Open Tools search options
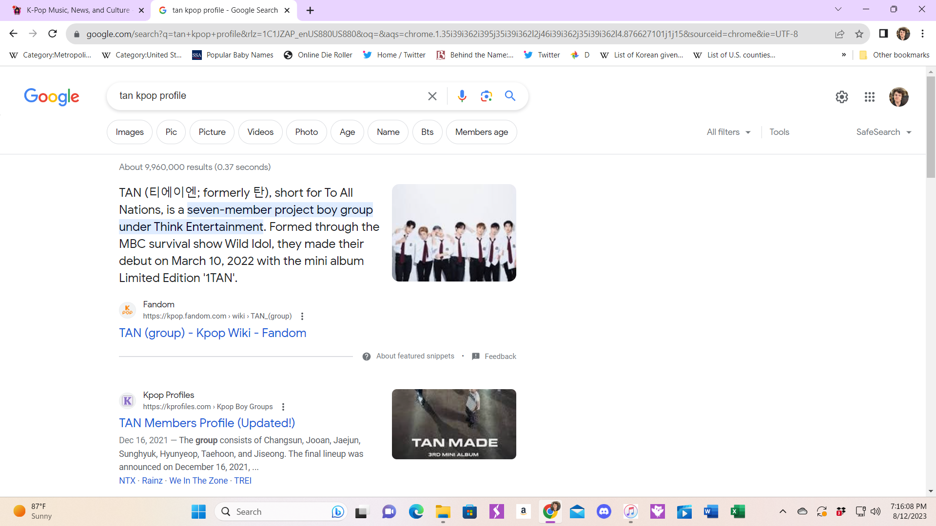Screen dimensions: 936x526 coord(779,132)
